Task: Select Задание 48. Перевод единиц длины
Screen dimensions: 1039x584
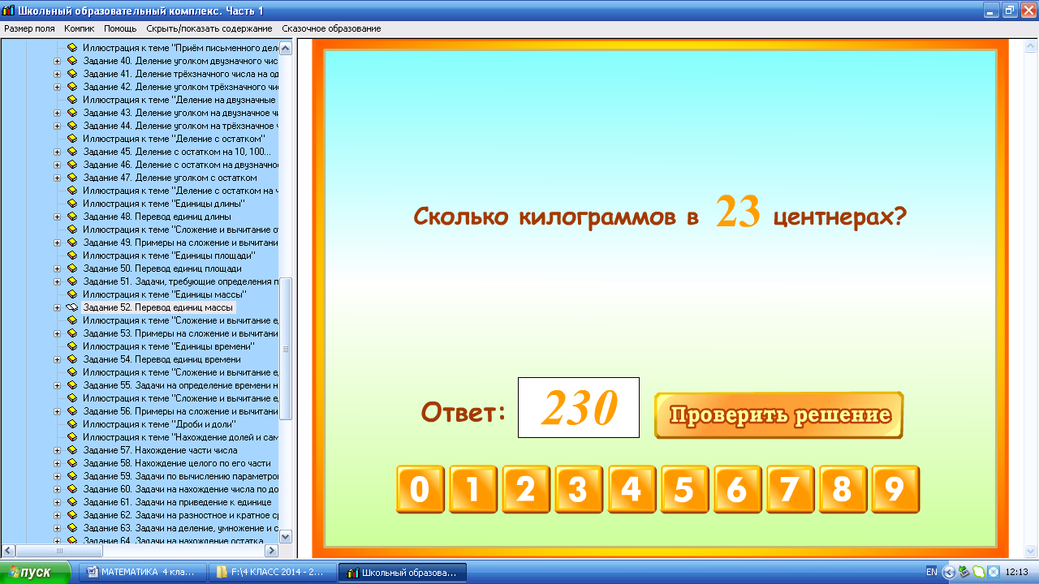Action: tap(157, 217)
